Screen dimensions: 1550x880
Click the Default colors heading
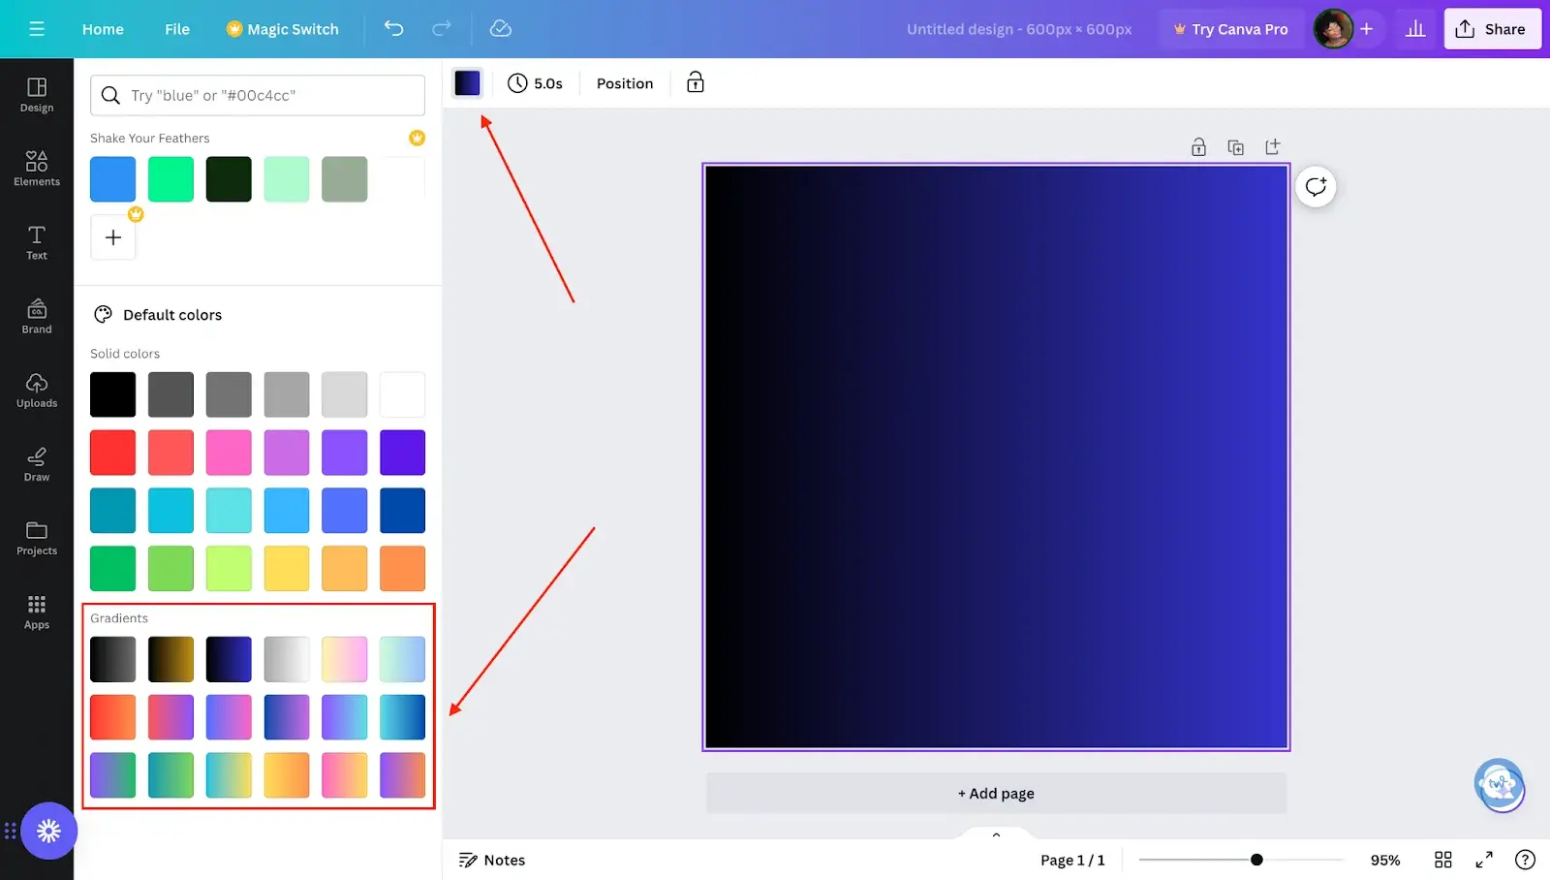pos(172,315)
